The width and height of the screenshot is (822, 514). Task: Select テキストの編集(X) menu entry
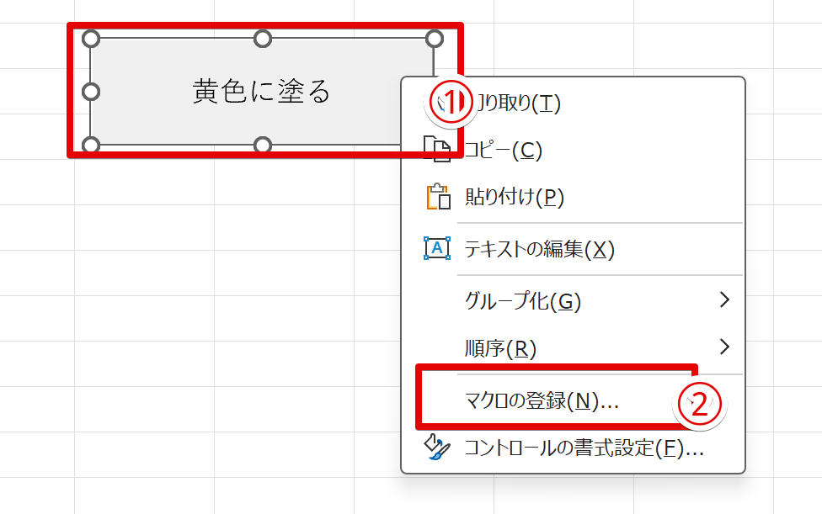(x=573, y=249)
